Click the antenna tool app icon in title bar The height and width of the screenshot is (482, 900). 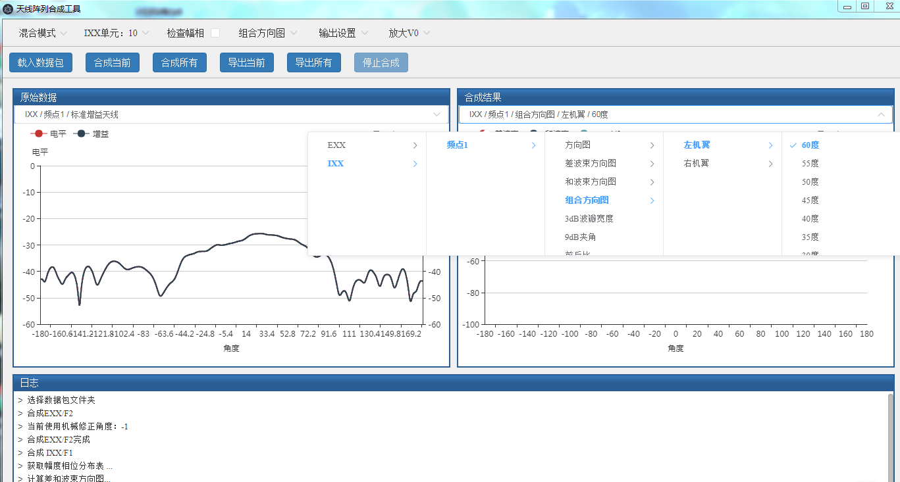click(x=8, y=8)
